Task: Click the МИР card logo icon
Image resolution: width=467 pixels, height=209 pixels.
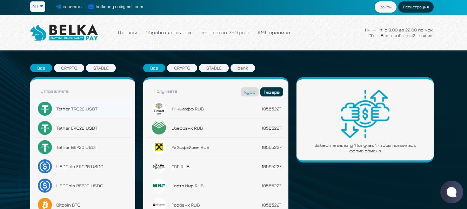Action: point(159,186)
